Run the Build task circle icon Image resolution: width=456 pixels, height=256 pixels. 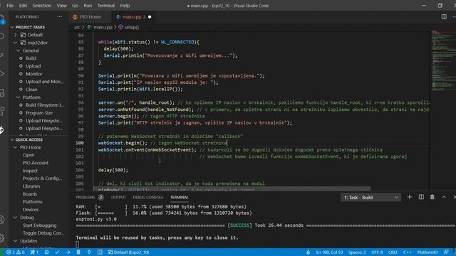click(x=21, y=58)
